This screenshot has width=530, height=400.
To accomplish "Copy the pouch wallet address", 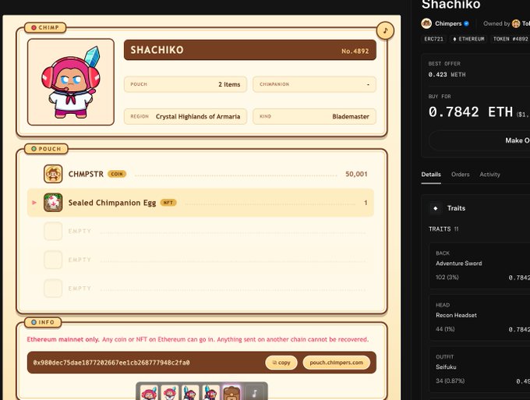I will [x=281, y=363].
